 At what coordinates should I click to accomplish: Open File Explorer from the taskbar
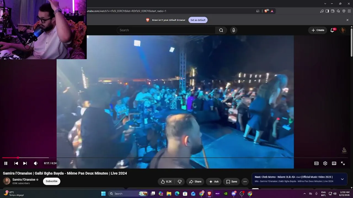tap(169, 194)
